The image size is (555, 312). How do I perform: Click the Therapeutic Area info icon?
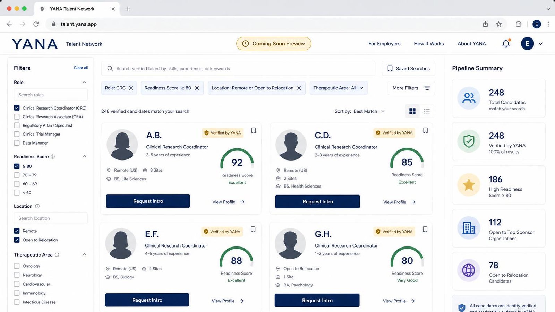pyautogui.click(x=57, y=255)
